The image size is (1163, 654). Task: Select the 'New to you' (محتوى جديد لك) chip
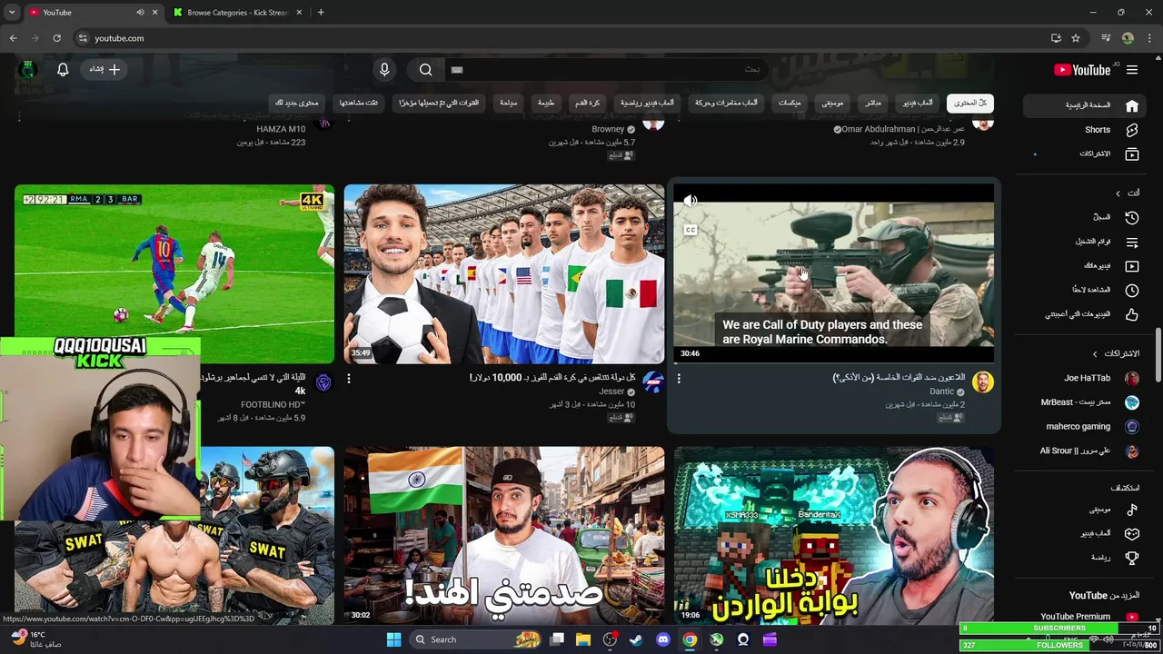click(x=297, y=103)
